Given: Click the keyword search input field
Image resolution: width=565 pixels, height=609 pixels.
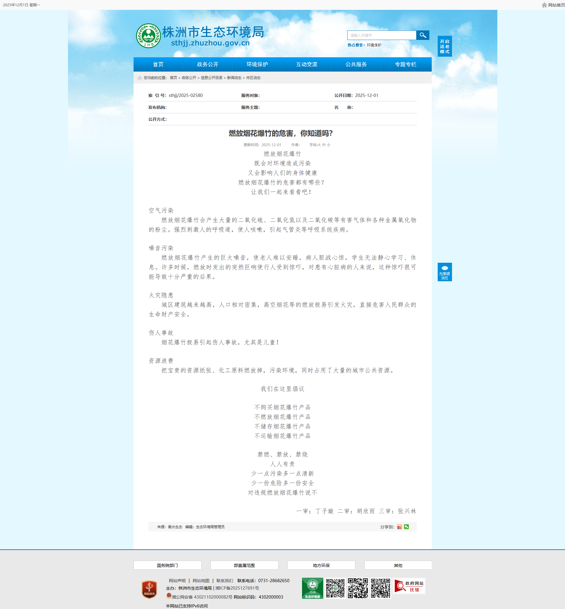Looking at the screenshot, I should pyautogui.click(x=382, y=35).
